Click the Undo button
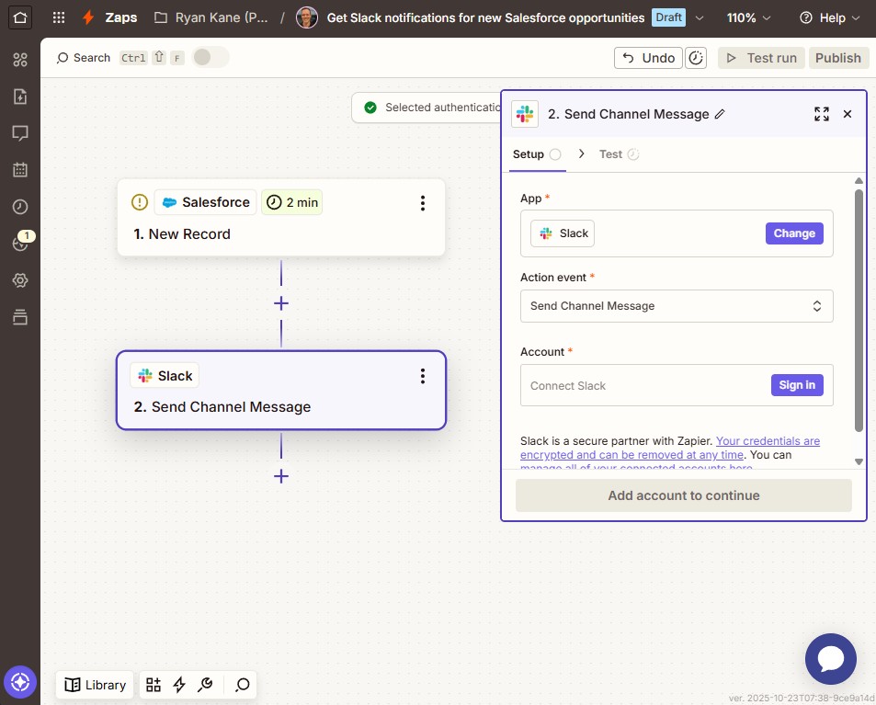876x705 pixels. (648, 58)
